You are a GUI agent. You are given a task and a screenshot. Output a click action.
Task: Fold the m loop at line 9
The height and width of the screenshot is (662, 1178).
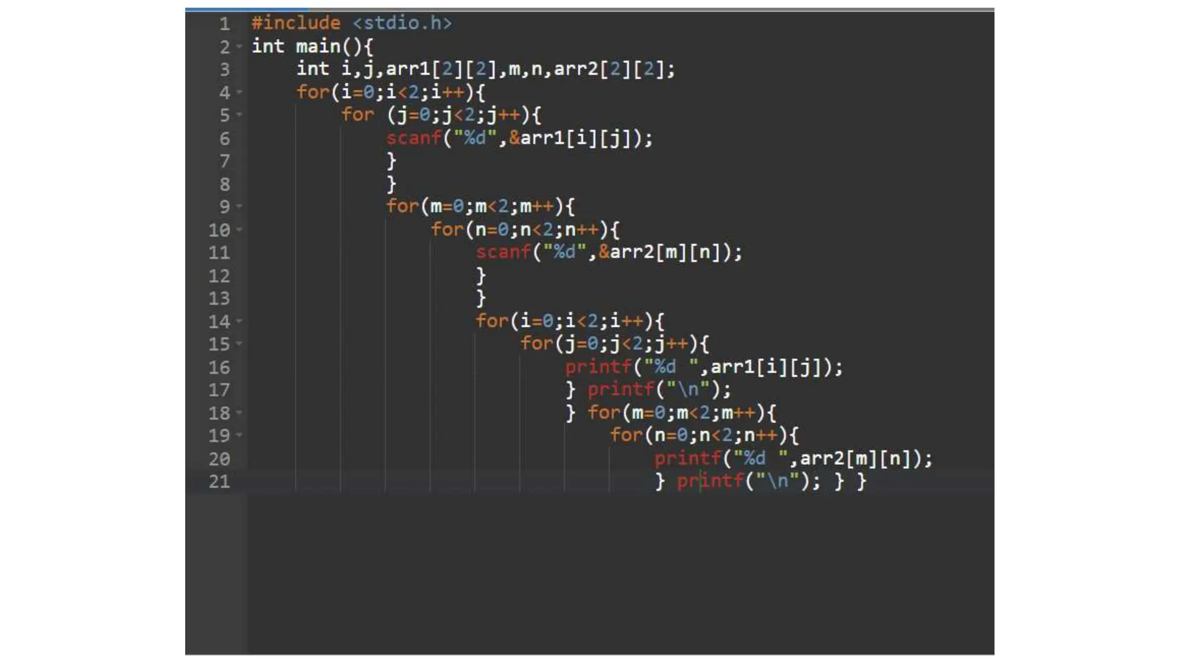tap(239, 206)
